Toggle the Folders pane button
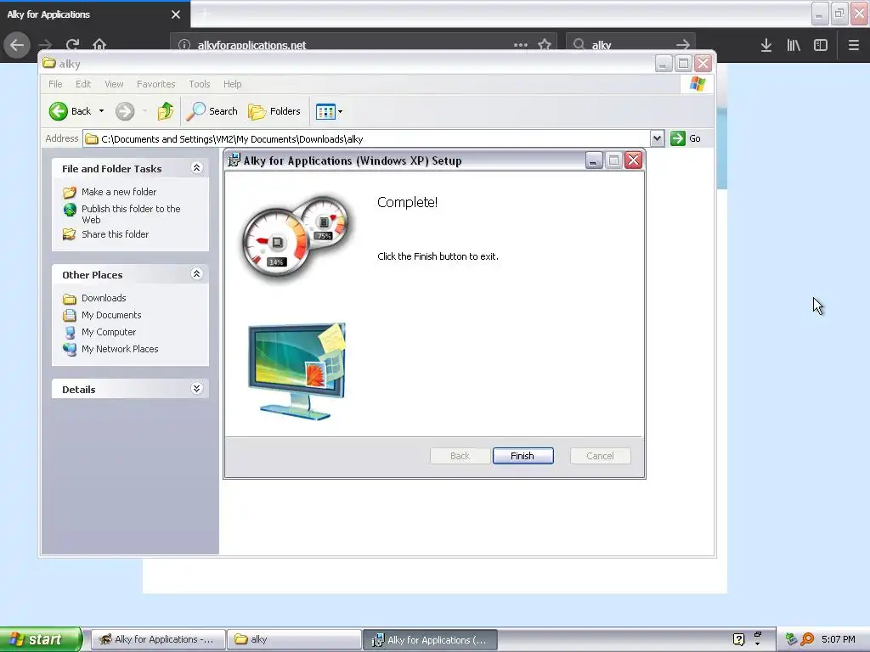Viewport: 870px width, 652px height. pyautogui.click(x=274, y=111)
